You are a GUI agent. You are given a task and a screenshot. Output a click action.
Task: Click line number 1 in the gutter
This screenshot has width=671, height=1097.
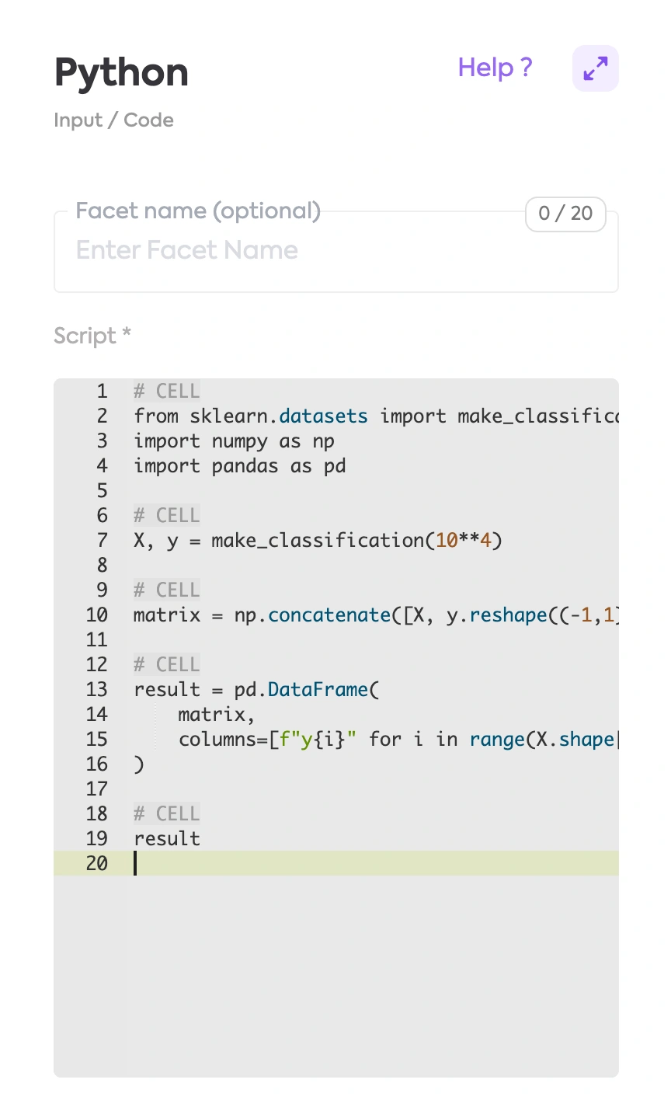click(102, 391)
